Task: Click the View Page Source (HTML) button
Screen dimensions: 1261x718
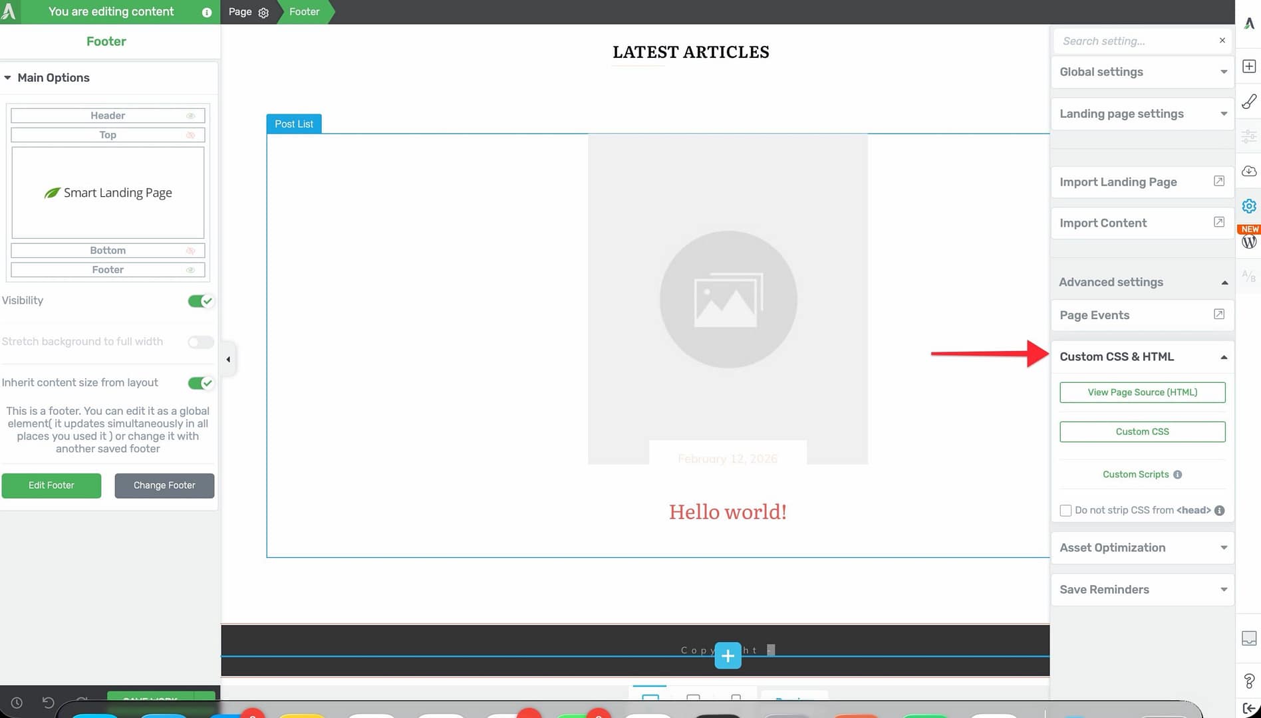Action: [x=1142, y=392]
